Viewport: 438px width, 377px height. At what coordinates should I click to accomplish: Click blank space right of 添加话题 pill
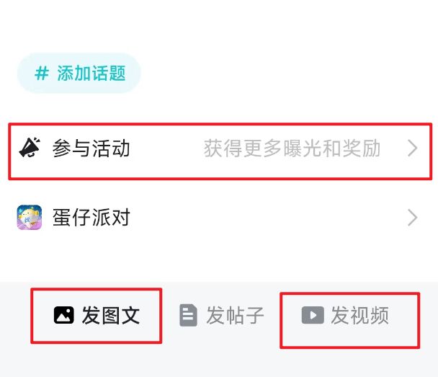pyautogui.click(x=288, y=73)
